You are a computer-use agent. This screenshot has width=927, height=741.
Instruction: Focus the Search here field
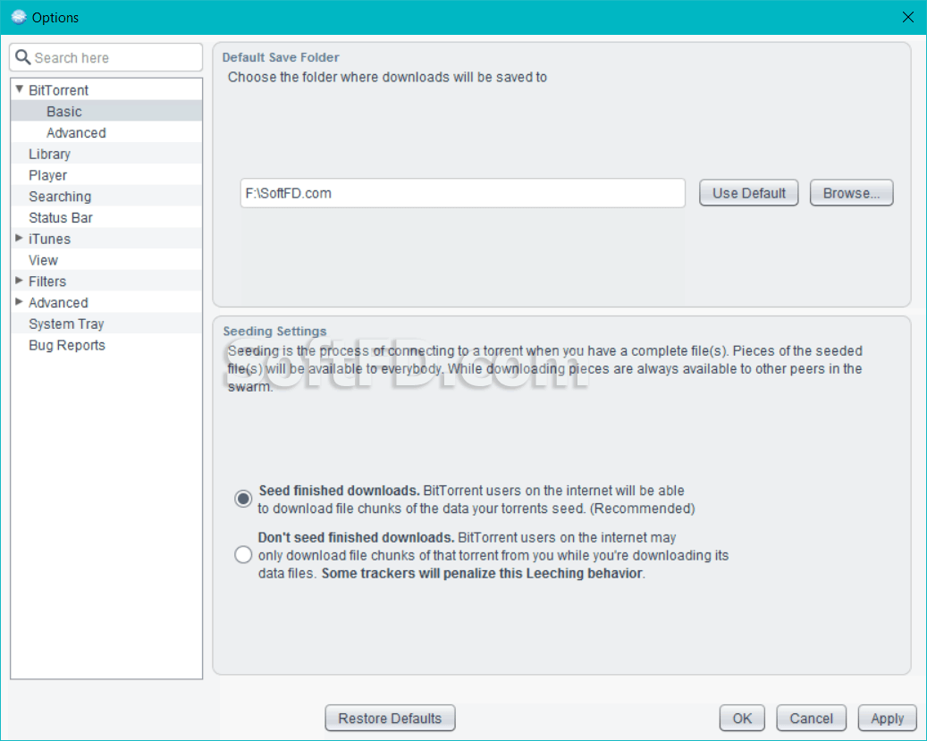[106, 57]
